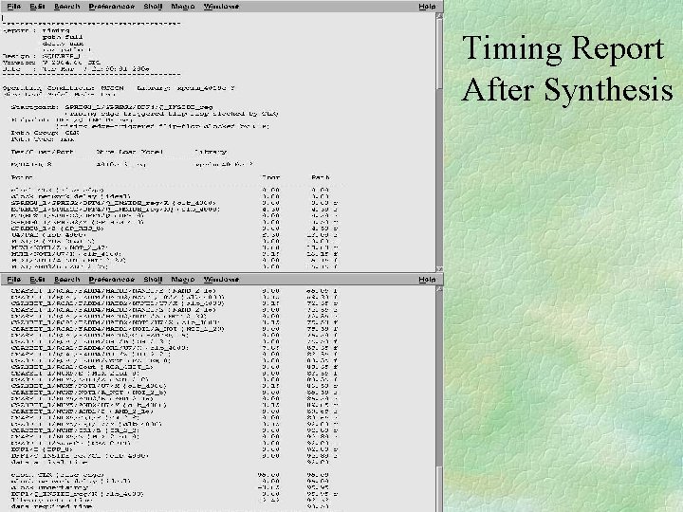The width and height of the screenshot is (683, 512).
Task: Open the Preferences menu in the bottom window
Action: tap(112, 280)
